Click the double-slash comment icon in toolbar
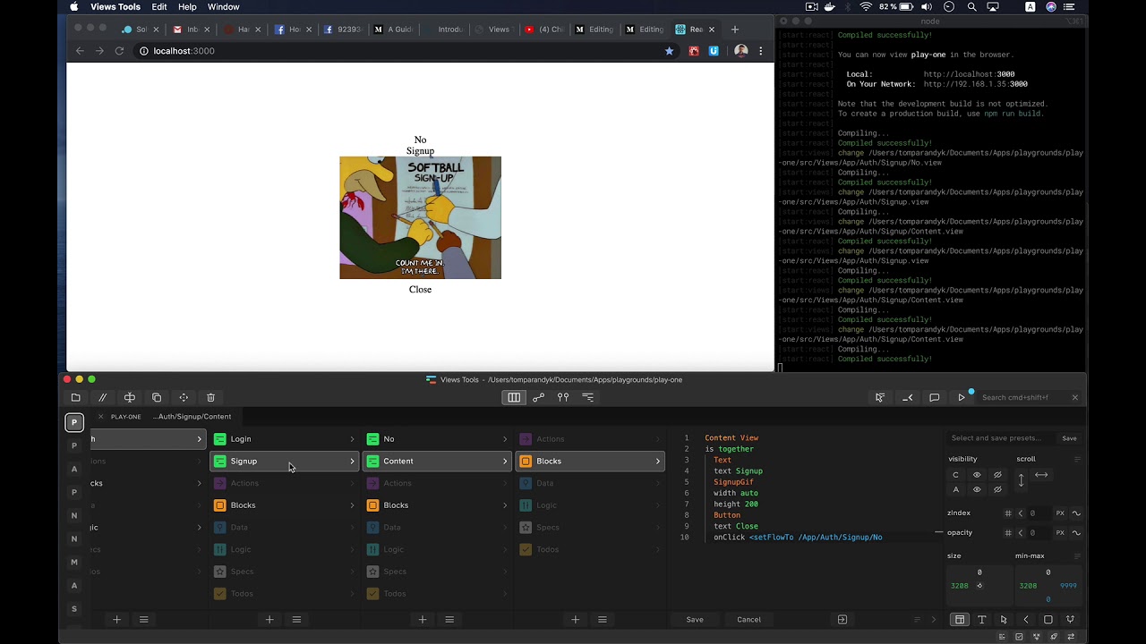The width and height of the screenshot is (1146, 644). pyautogui.click(x=102, y=397)
